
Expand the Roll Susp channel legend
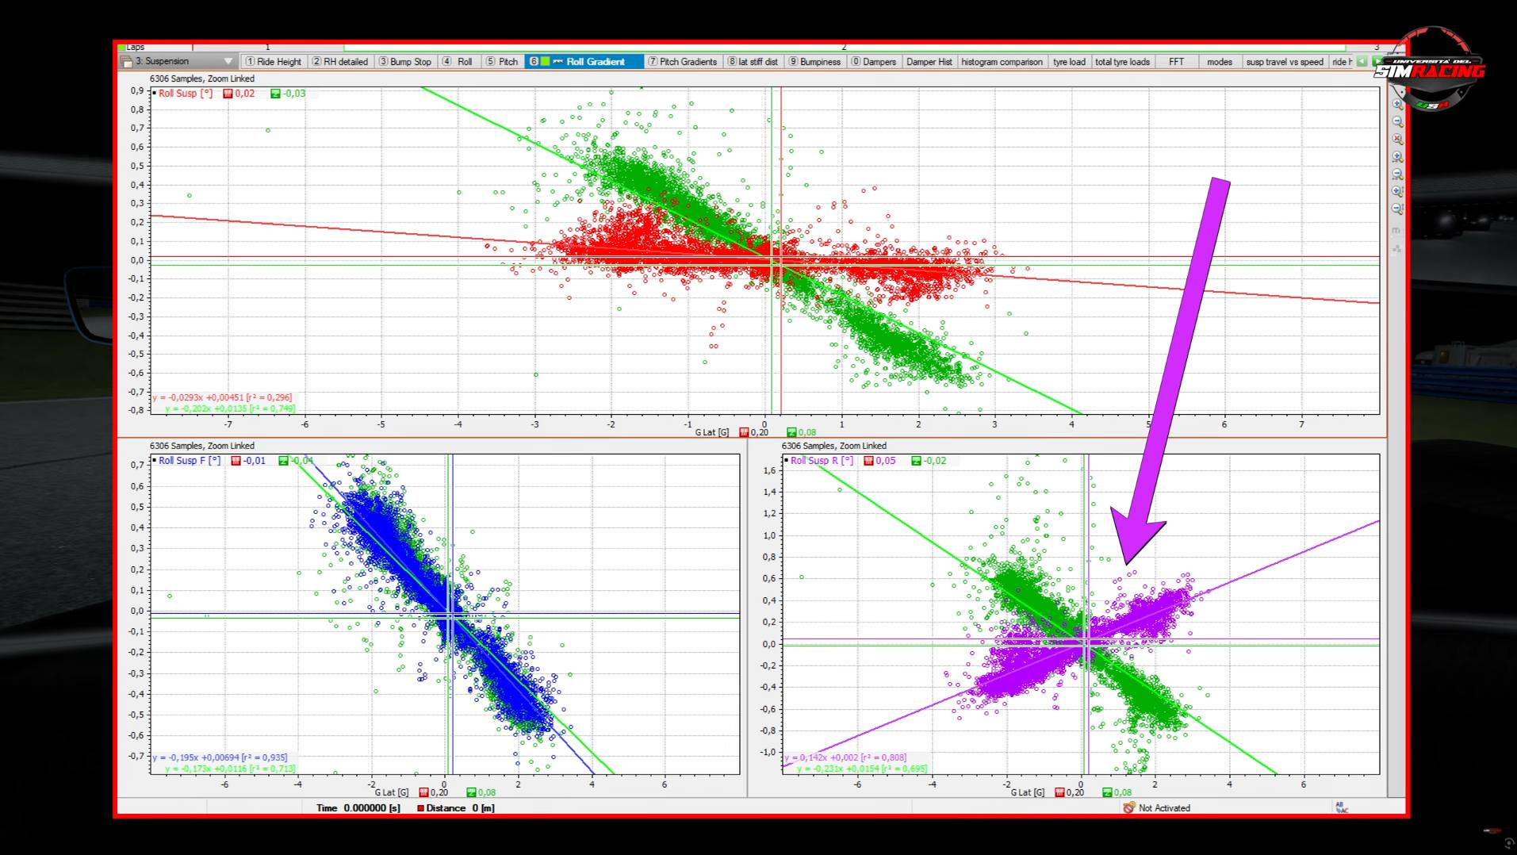154,94
